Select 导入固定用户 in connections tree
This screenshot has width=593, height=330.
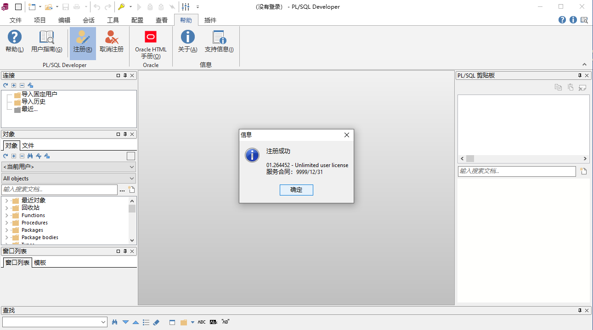click(x=39, y=94)
